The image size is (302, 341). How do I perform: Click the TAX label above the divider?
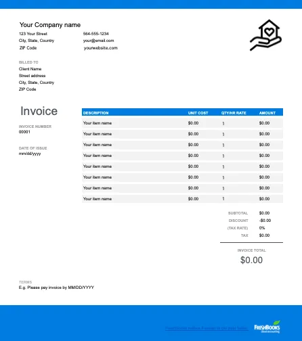tap(244, 235)
